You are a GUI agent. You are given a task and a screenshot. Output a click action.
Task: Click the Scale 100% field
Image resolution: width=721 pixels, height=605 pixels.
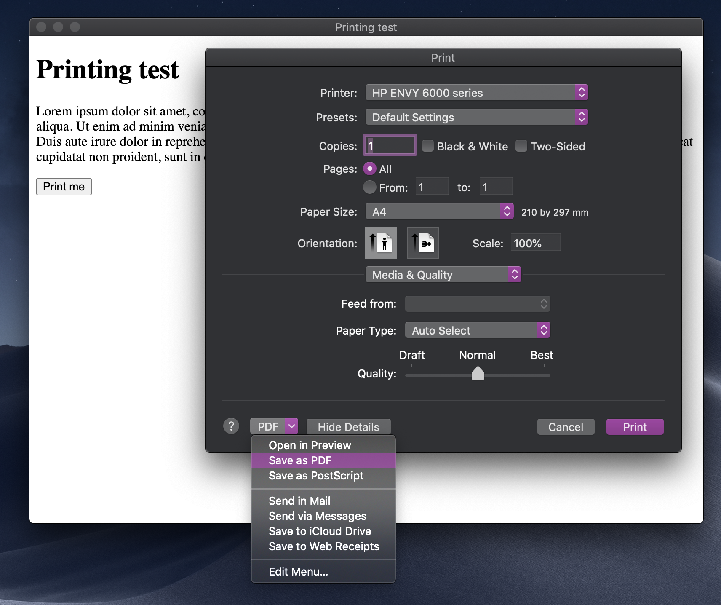click(x=536, y=243)
